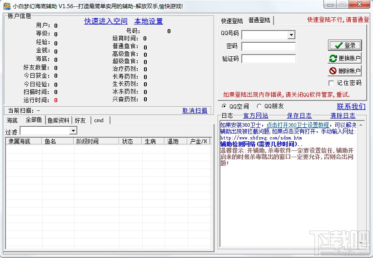Sort by 阶段时间 column header
The height and width of the screenshot is (258, 373).
coord(96,141)
